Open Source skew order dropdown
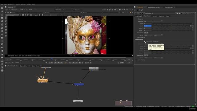 tap(146, 33)
